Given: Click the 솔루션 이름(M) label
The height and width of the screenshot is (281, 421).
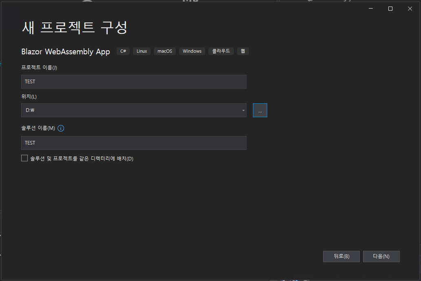Looking at the screenshot, I should [38, 128].
